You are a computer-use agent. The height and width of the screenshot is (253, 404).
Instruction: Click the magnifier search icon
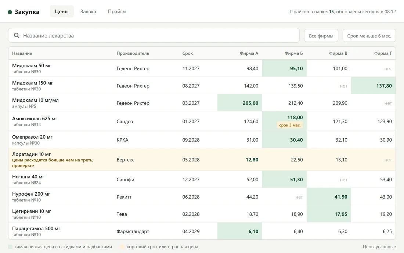(17, 36)
